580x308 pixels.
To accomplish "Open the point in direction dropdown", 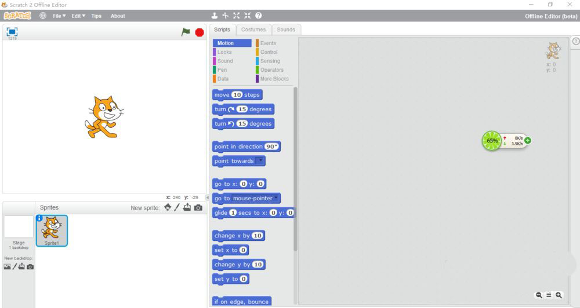I will (278, 146).
